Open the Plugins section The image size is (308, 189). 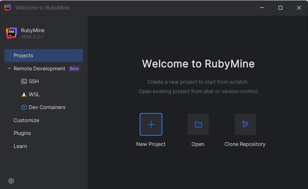[22, 133]
